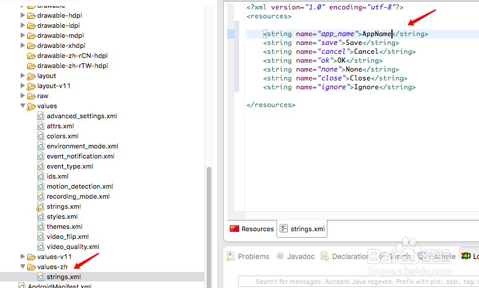Switch to the Resources editor tab
479x288 pixels.
pyautogui.click(x=252, y=228)
